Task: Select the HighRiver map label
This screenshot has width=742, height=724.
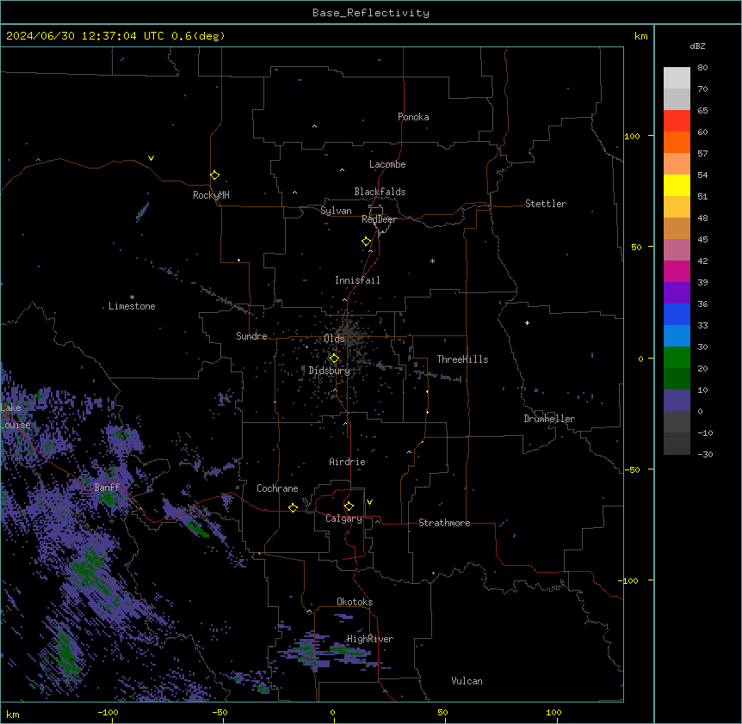Action: click(x=370, y=639)
